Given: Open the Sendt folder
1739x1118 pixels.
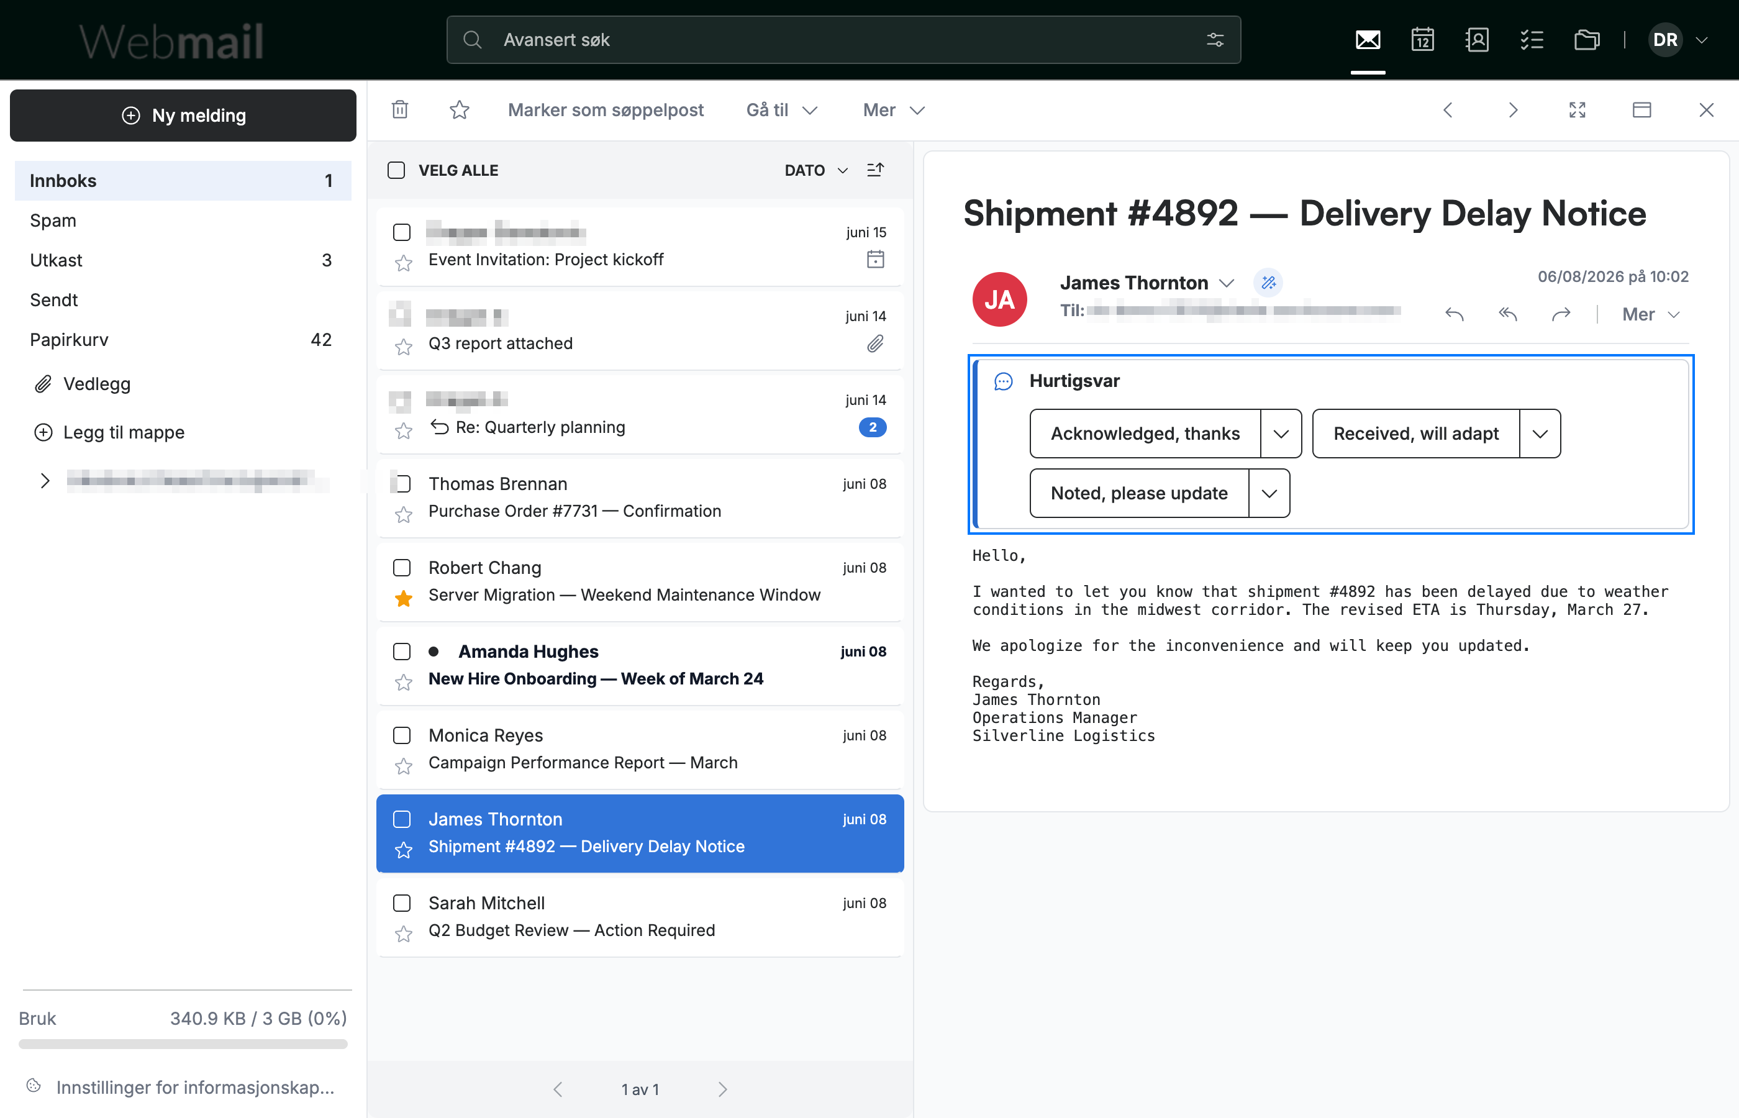Looking at the screenshot, I should point(183,300).
